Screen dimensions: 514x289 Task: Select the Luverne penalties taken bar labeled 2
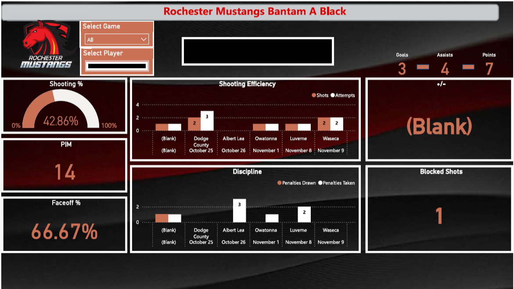pos(304,214)
